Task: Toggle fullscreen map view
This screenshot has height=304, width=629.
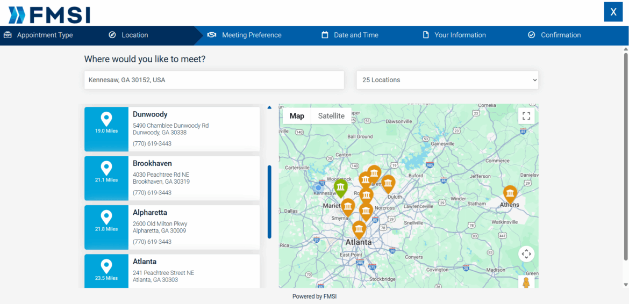Action: pyautogui.click(x=526, y=116)
